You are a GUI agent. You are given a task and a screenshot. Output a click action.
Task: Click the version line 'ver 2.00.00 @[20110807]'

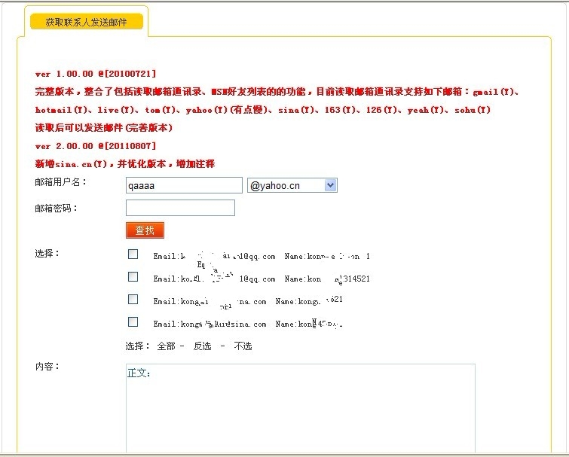coord(96,146)
